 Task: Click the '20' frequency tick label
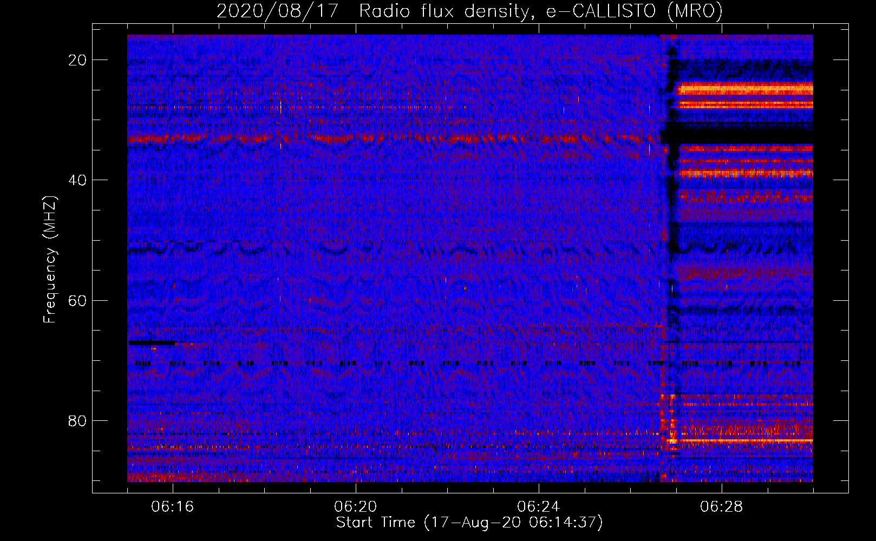coord(78,60)
